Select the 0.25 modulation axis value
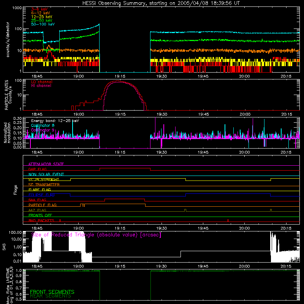The image size is (304, 304). (x=17, y=123)
